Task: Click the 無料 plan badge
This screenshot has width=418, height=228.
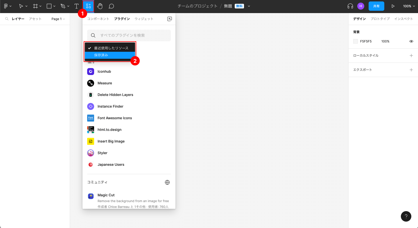Action: click(239, 6)
